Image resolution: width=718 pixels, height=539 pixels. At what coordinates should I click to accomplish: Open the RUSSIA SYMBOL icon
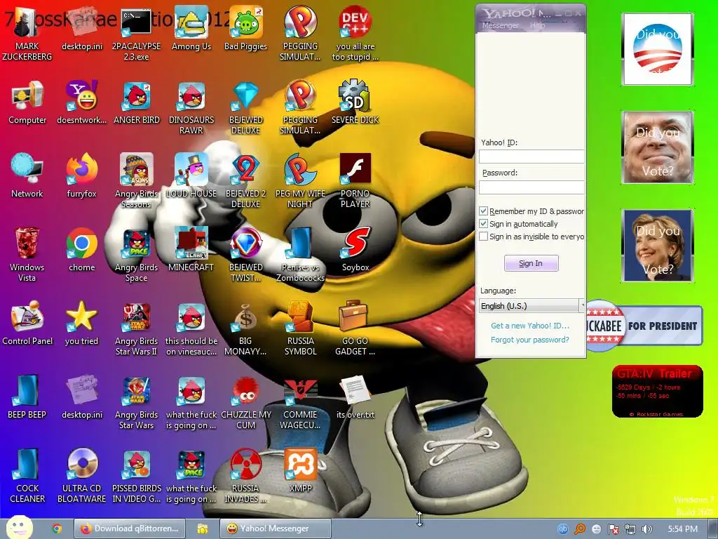(x=300, y=329)
